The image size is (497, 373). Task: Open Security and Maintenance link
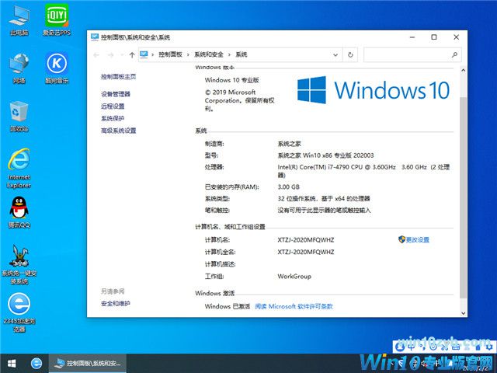[116, 304]
